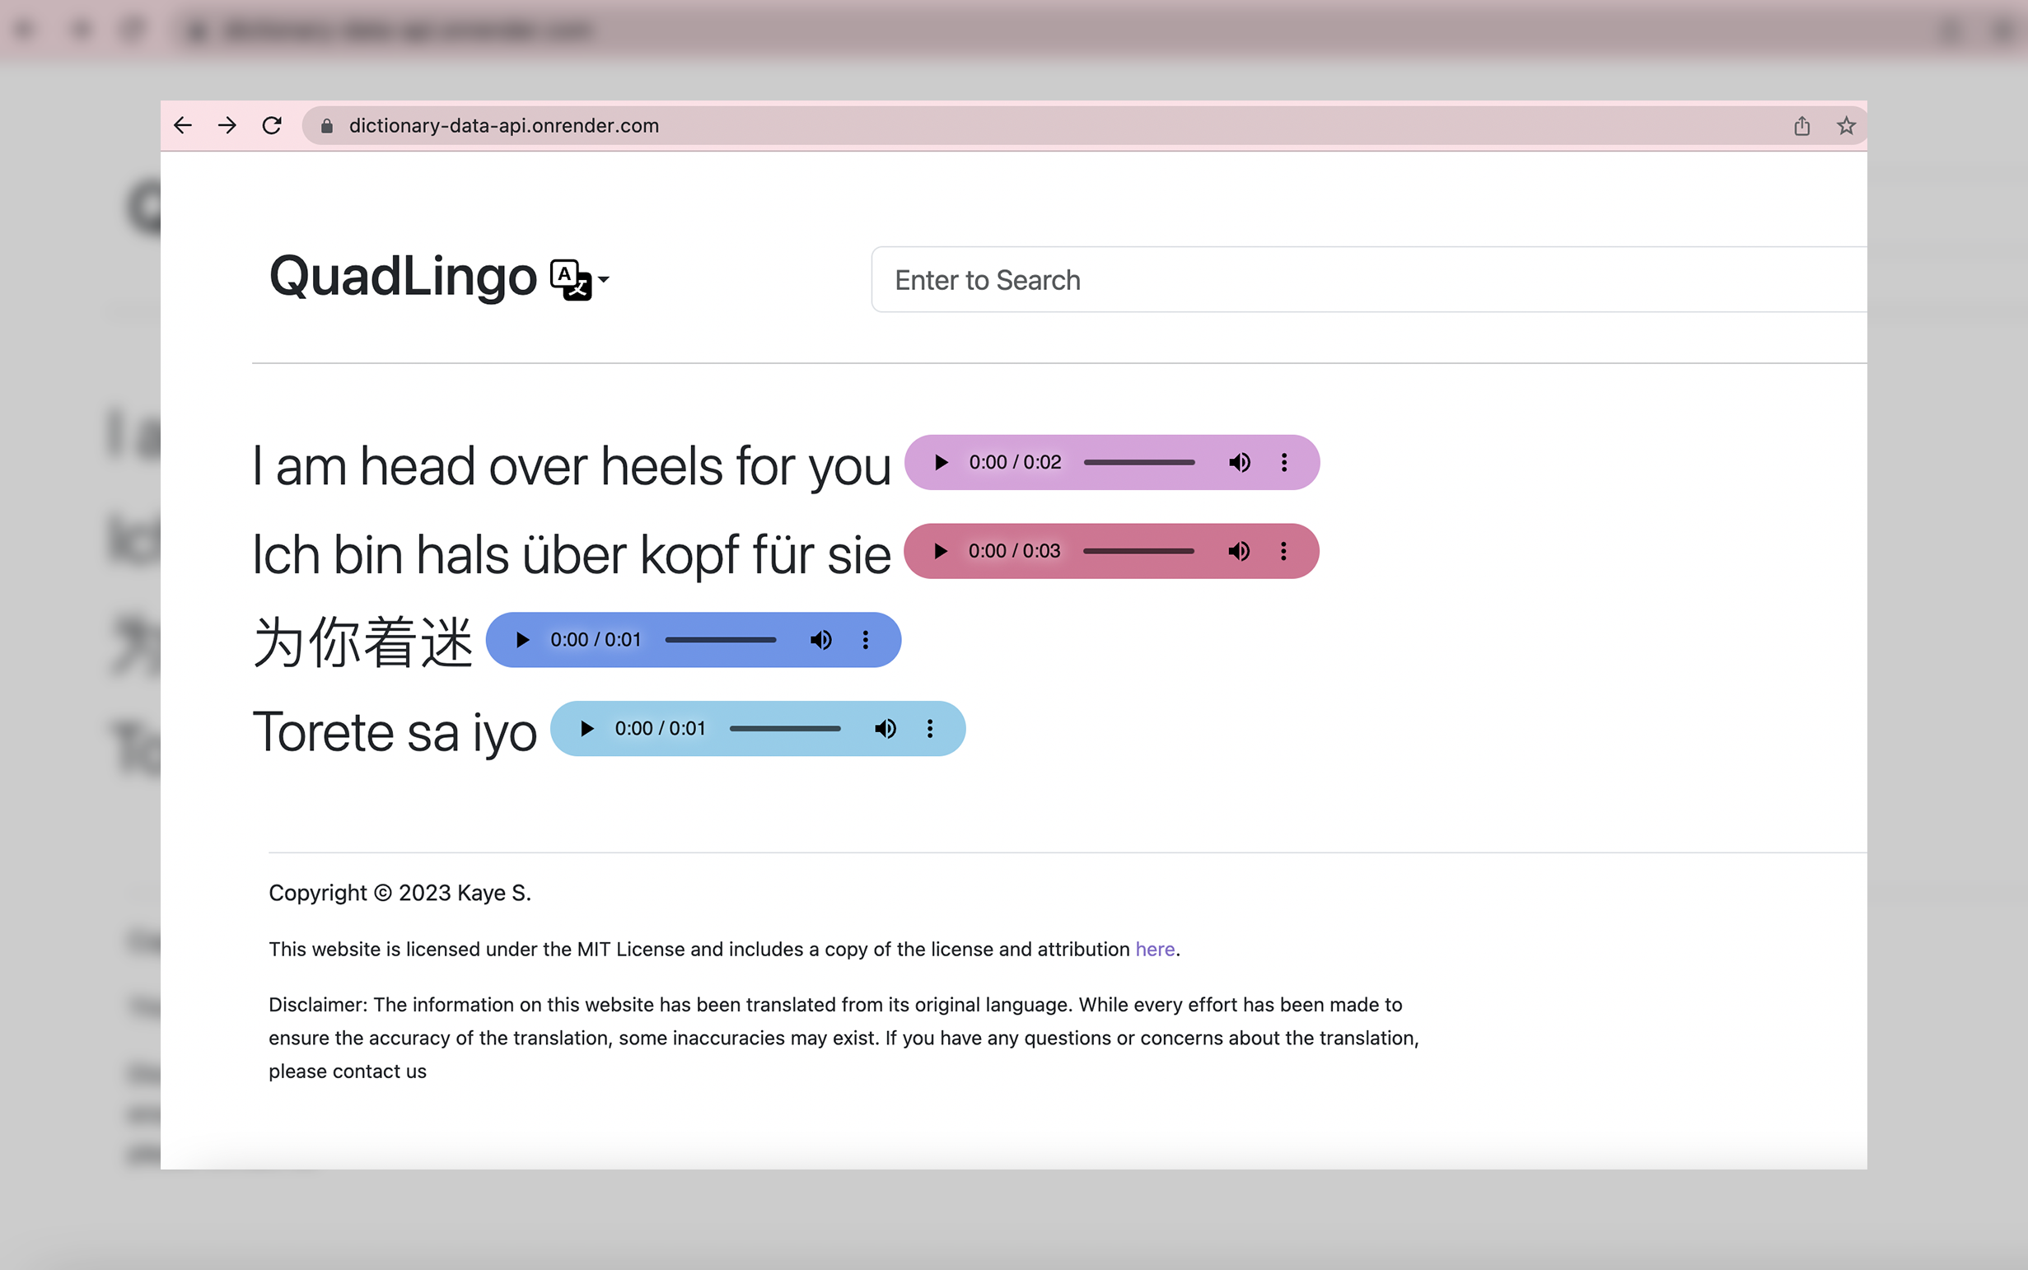Bookmark this page with the star icon
Screen dimensions: 2028x1270
click(x=1845, y=126)
